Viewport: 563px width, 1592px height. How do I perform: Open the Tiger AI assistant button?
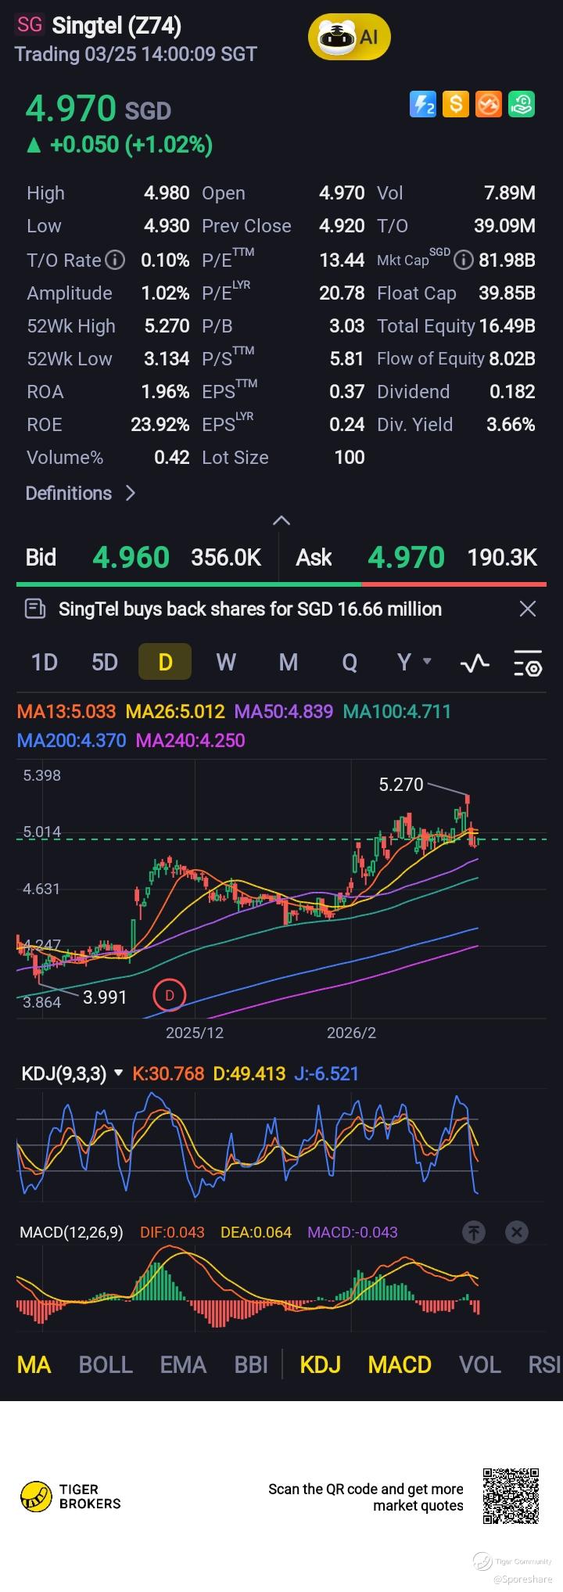click(349, 38)
